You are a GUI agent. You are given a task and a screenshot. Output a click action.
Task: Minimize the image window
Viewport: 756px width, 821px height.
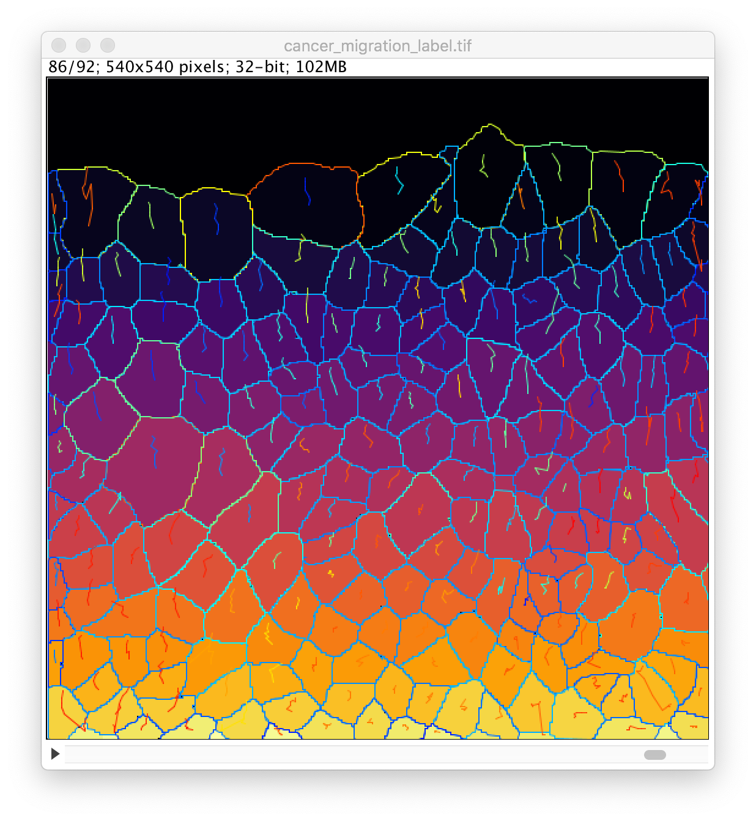pos(83,45)
